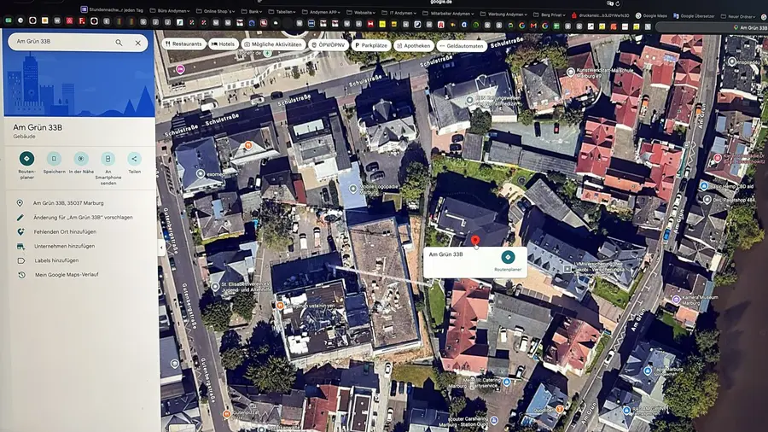
Task: Collapse the side panel with the arrow handle
Action: 161,248
